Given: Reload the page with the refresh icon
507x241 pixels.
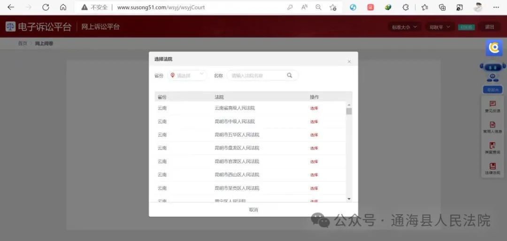Looking at the screenshot, I should pos(46,7).
